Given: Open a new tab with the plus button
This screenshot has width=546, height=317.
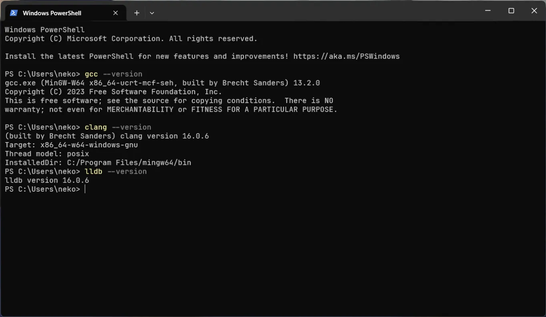Looking at the screenshot, I should click(x=136, y=12).
